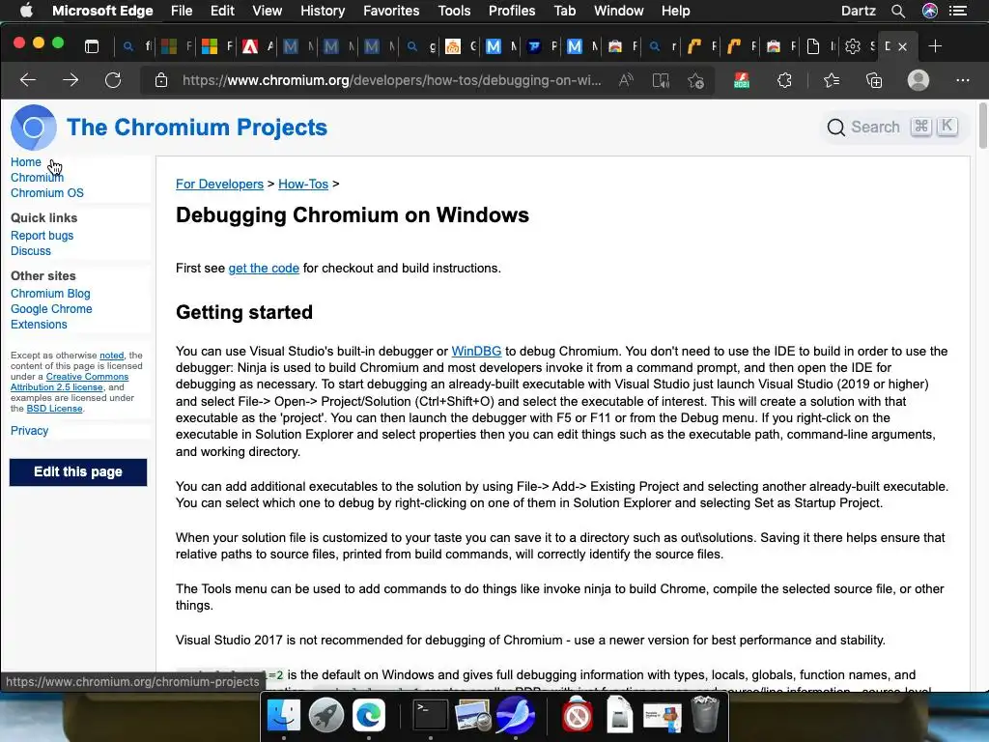This screenshot has width=989, height=742.
Task: Click the forward navigation arrow
Action: click(71, 80)
